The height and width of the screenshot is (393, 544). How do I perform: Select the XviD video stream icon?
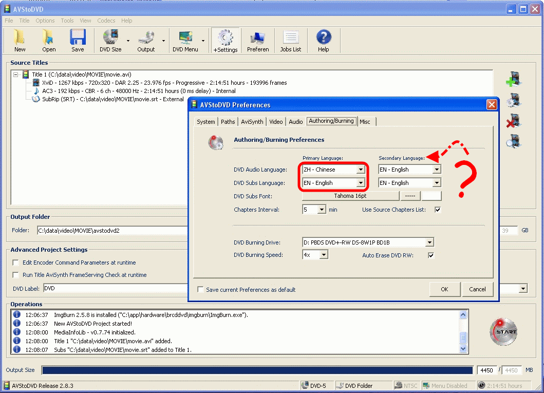[x=36, y=83]
